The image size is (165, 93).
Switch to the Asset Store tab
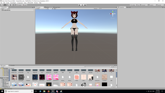[57, 7]
